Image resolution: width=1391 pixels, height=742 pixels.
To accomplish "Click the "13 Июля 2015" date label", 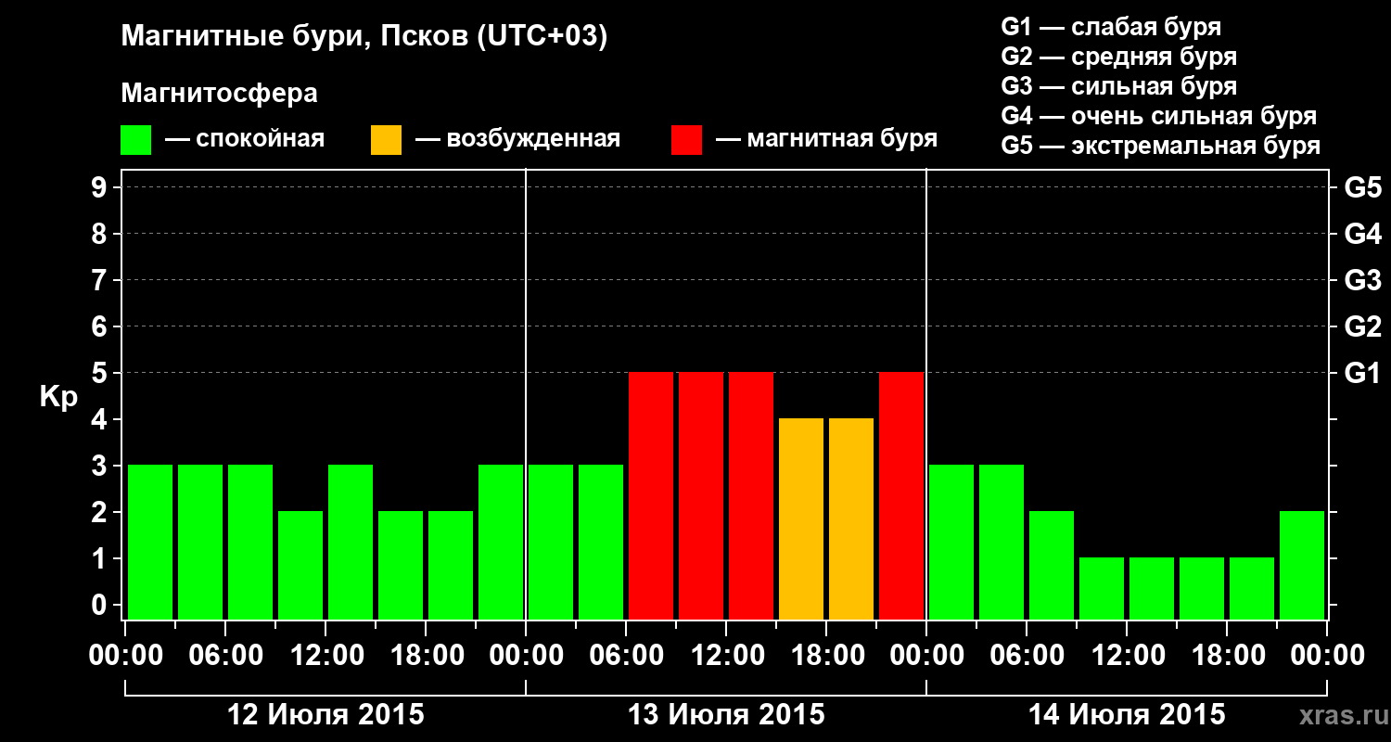I will (726, 715).
